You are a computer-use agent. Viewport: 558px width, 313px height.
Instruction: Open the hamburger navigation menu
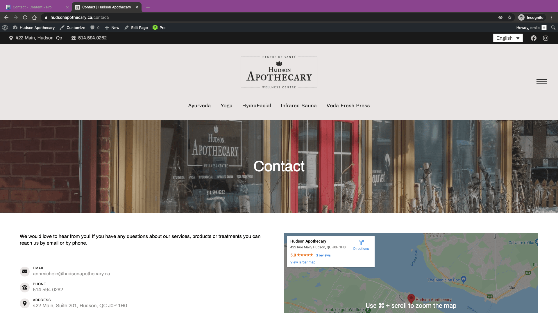point(542,82)
